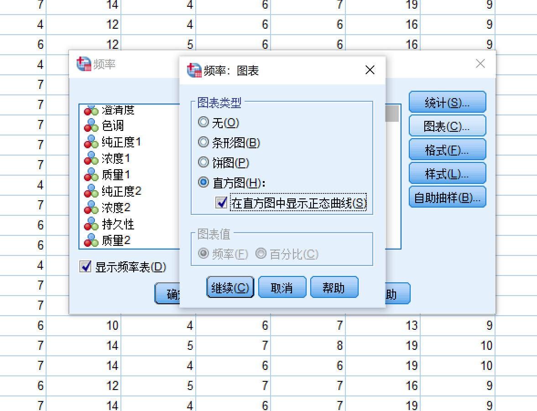This screenshot has height=411, width=537.
Task: Click variable icon next to 纯正度2
Action: pos(91,191)
